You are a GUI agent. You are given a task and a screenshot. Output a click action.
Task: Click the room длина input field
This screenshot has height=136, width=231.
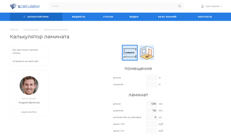[152, 78]
